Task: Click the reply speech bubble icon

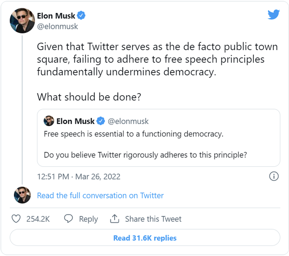Action: [69, 219]
